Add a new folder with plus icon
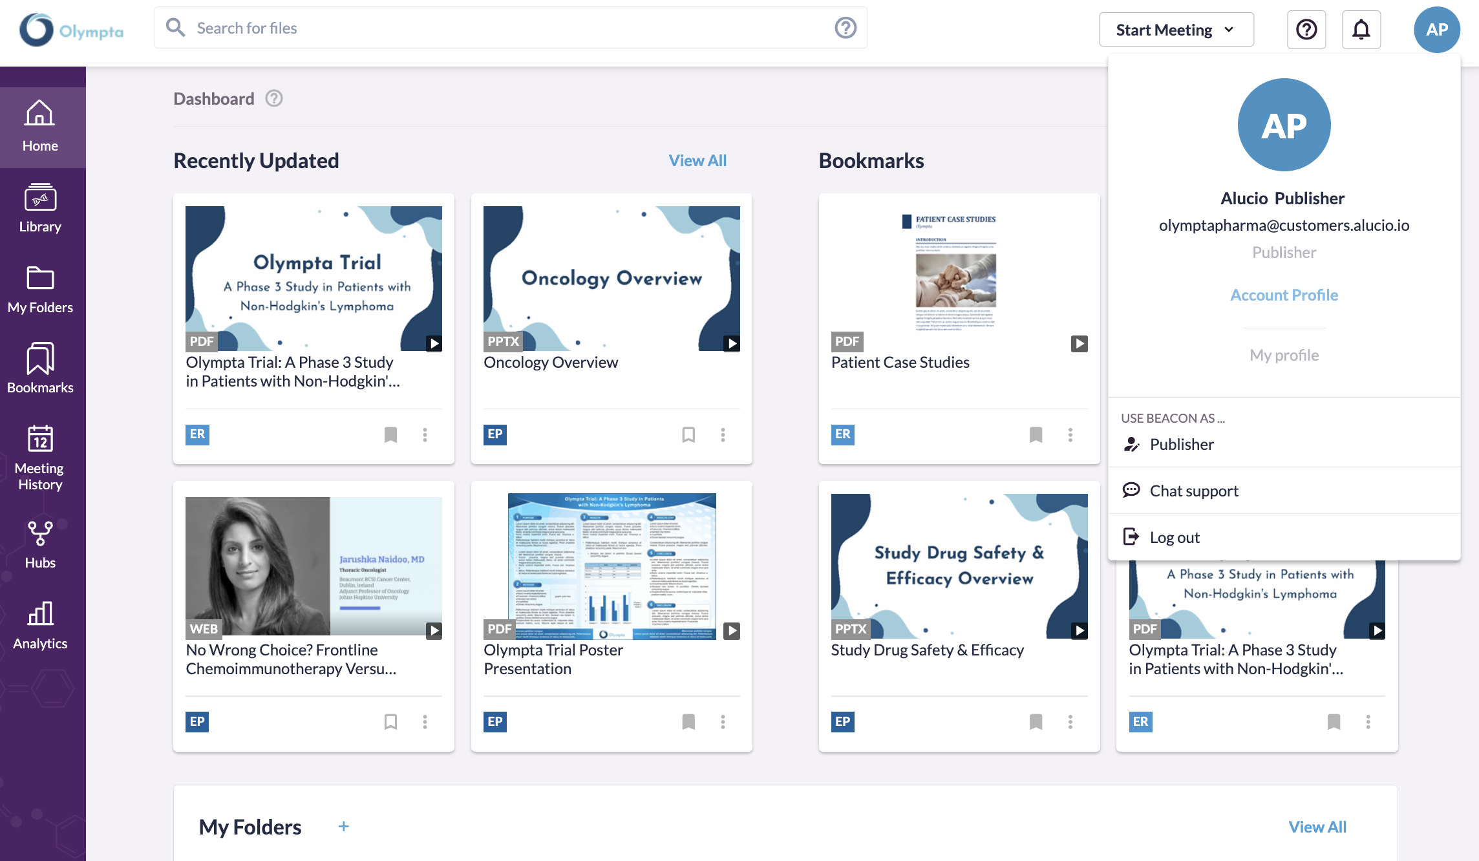 point(343,826)
